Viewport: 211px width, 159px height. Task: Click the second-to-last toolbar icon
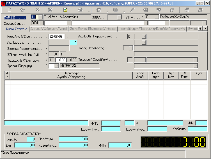click(x=187, y=10)
